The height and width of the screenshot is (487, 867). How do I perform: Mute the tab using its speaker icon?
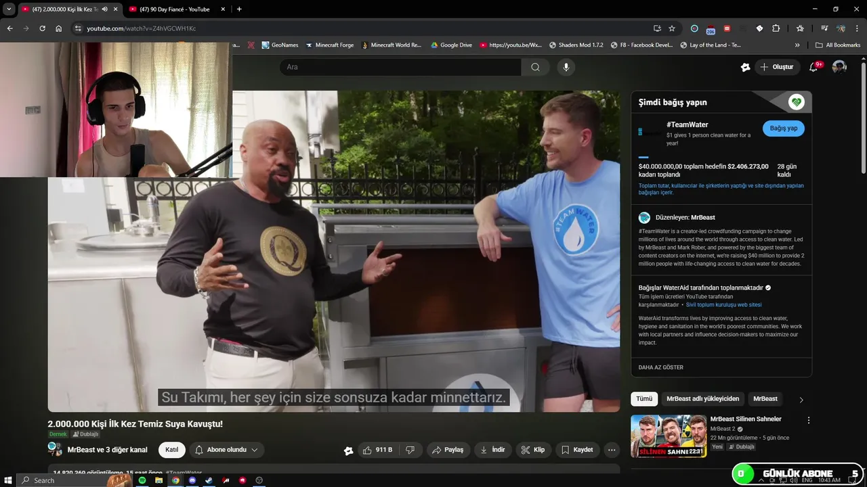coord(104,9)
